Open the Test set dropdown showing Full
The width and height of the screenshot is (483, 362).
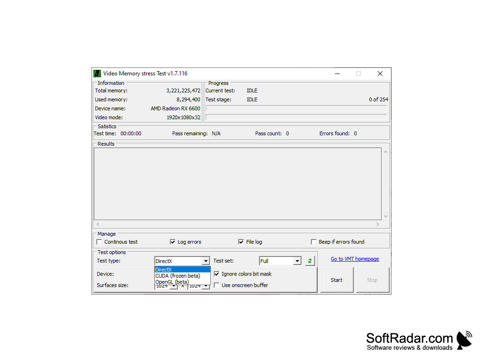point(297,261)
